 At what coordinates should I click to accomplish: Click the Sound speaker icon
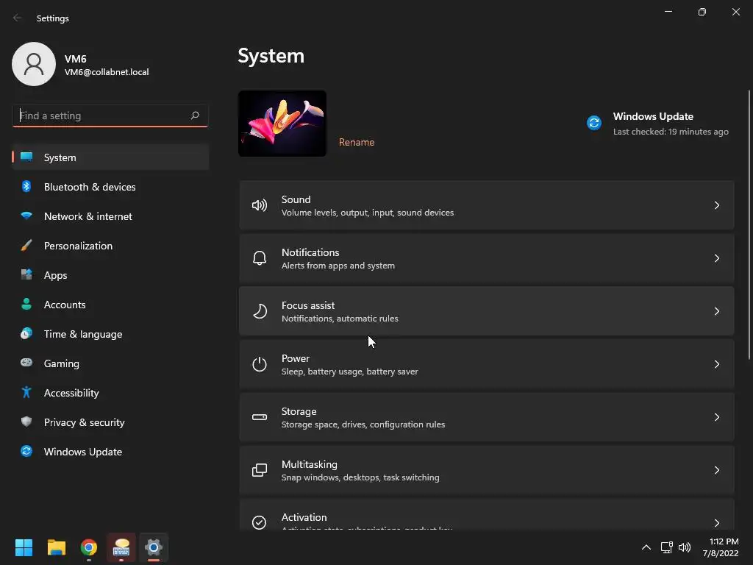[x=260, y=206]
